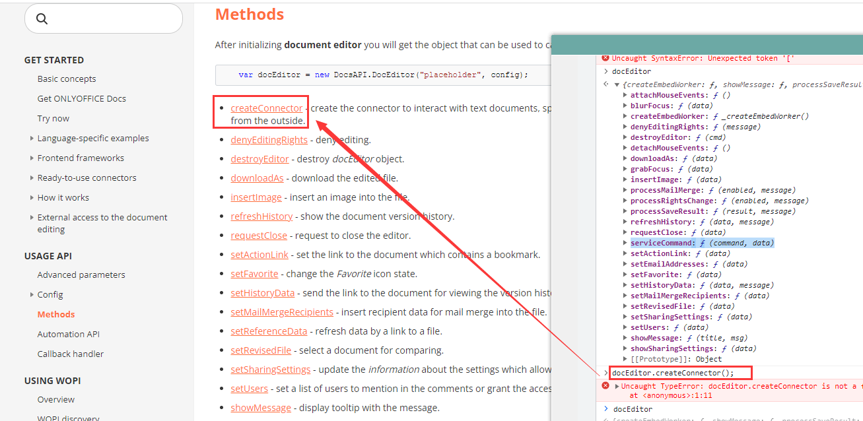Open the setActionLink method link

click(259, 254)
